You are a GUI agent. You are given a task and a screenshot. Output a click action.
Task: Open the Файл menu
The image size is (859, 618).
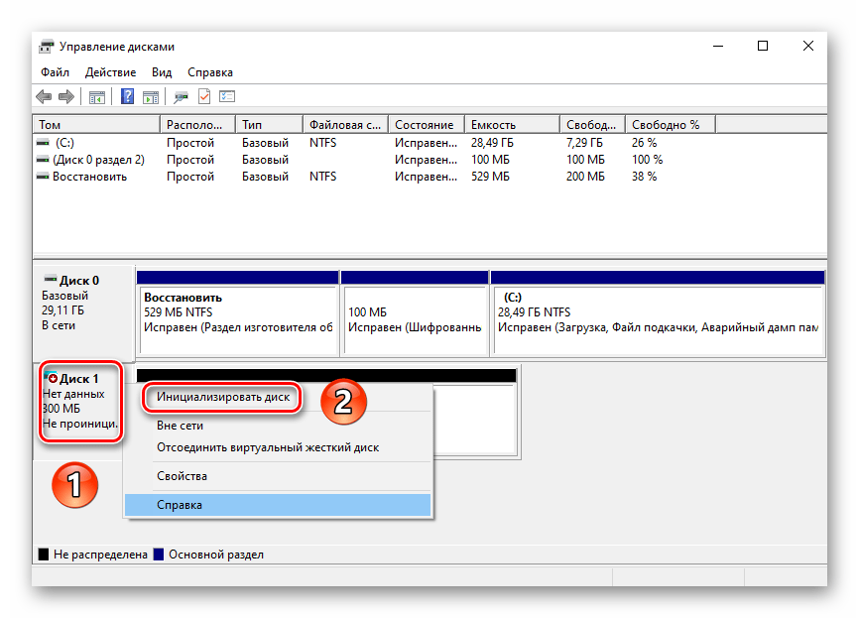(x=55, y=72)
